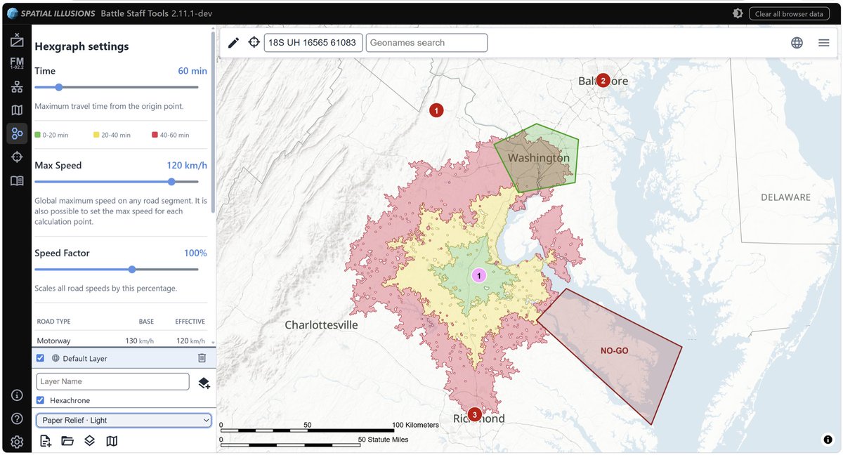Screen dimensions: 843x455
Task: Open the info icon in sidebar
Action: pyautogui.click(x=17, y=395)
